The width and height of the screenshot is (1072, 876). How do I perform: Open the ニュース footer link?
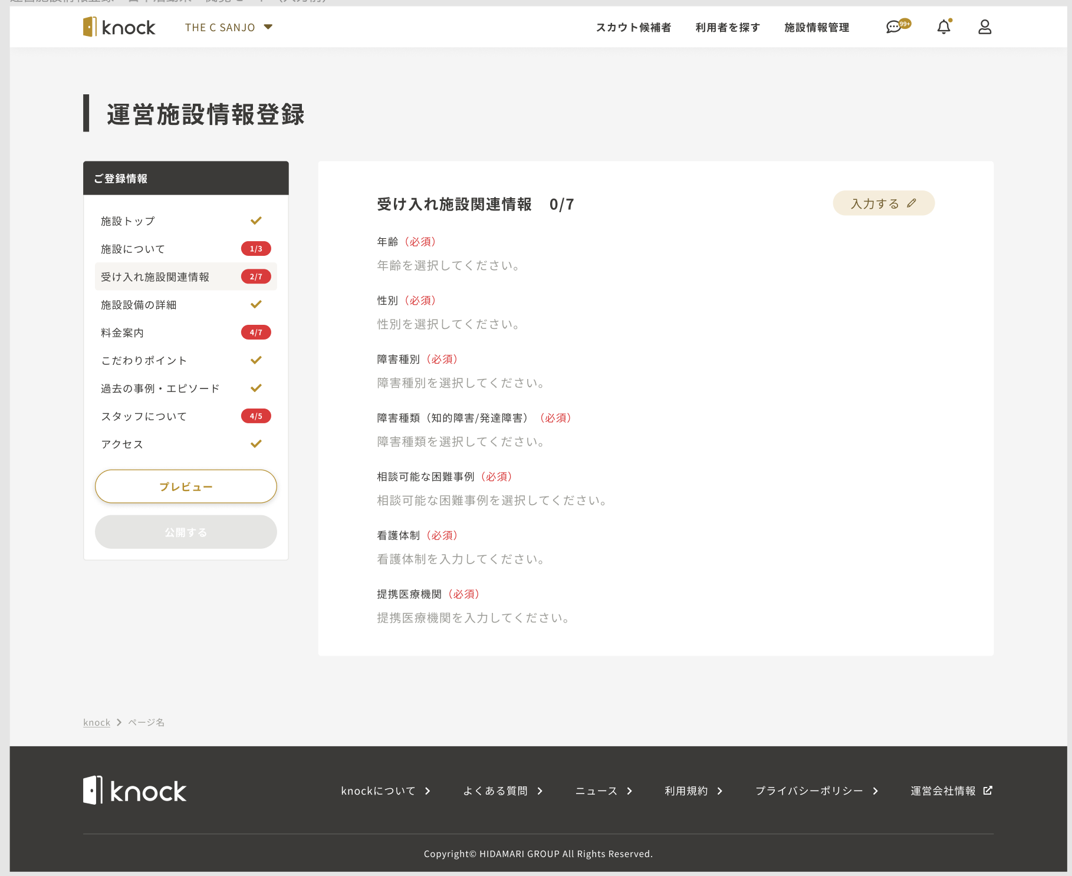pyautogui.click(x=604, y=791)
